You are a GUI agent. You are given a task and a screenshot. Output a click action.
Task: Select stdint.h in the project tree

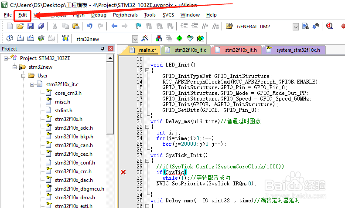tap(64, 111)
